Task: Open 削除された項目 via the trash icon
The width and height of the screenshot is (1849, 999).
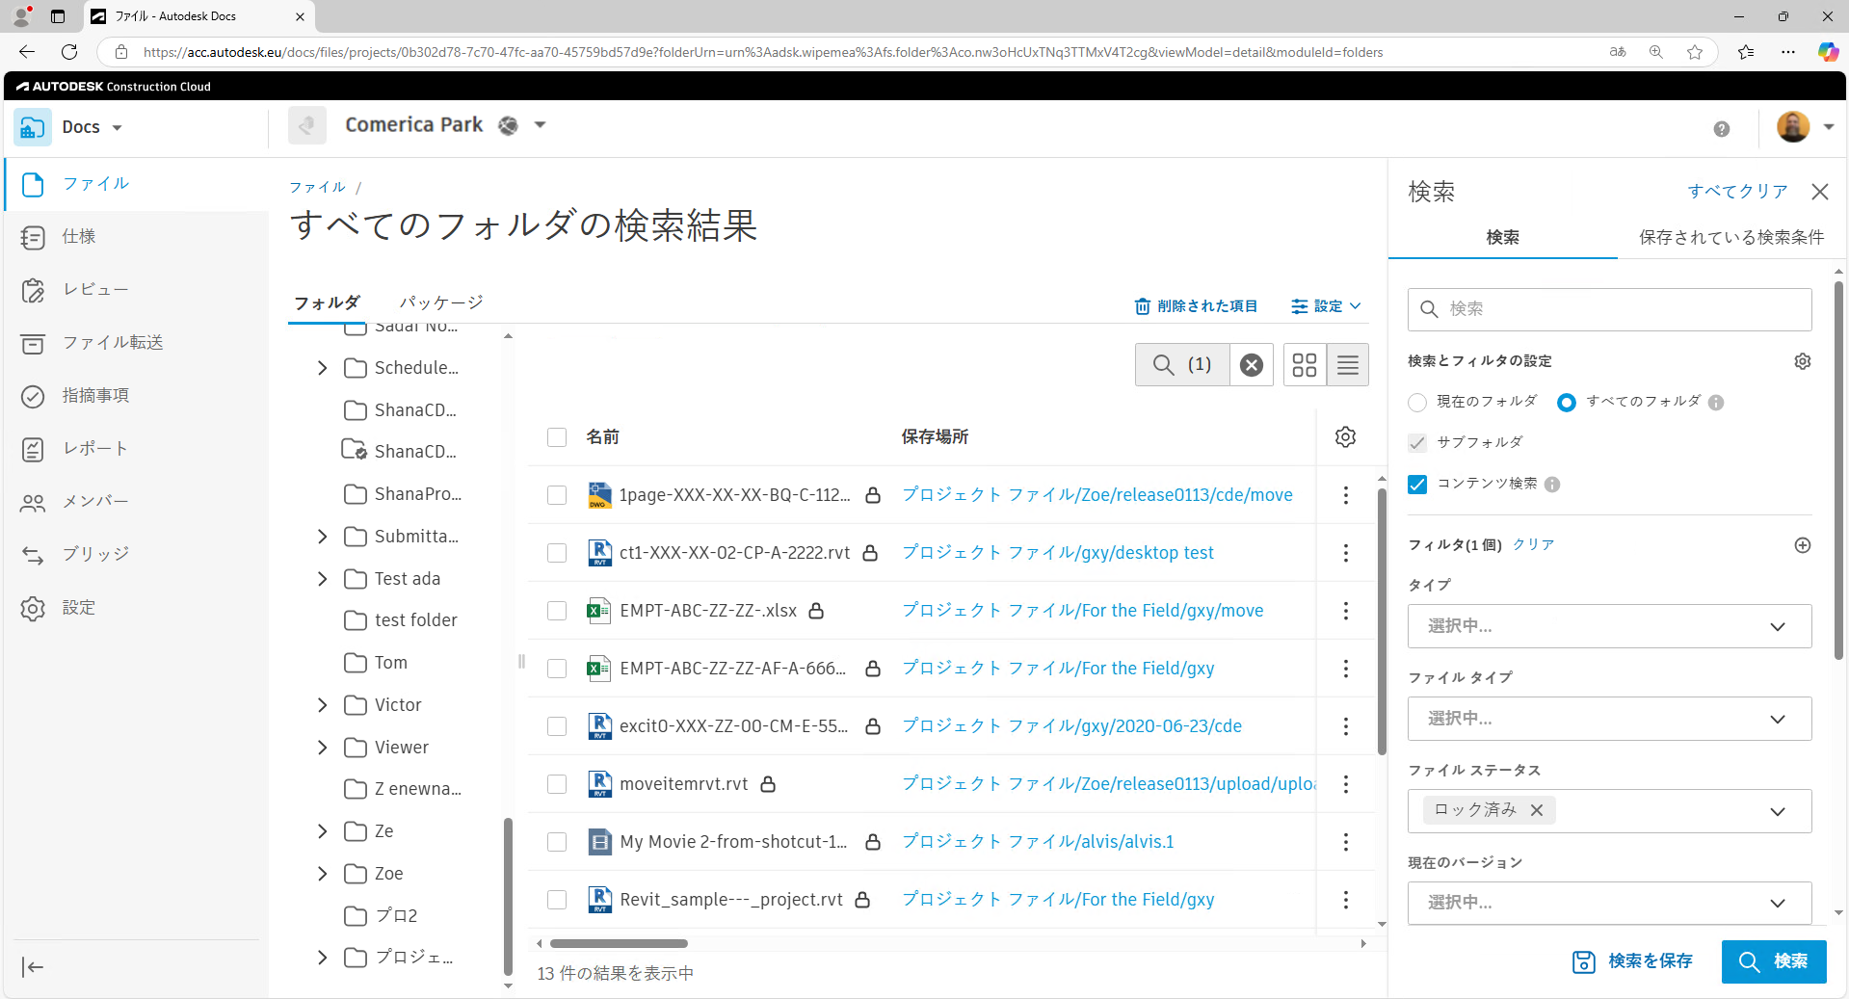Action: coord(1196,305)
